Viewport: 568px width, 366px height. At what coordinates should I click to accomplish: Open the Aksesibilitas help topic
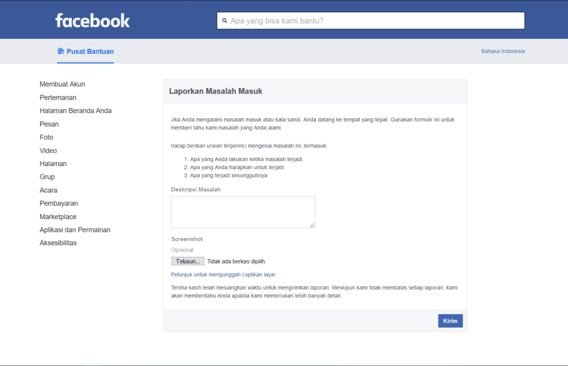[58, 243]
